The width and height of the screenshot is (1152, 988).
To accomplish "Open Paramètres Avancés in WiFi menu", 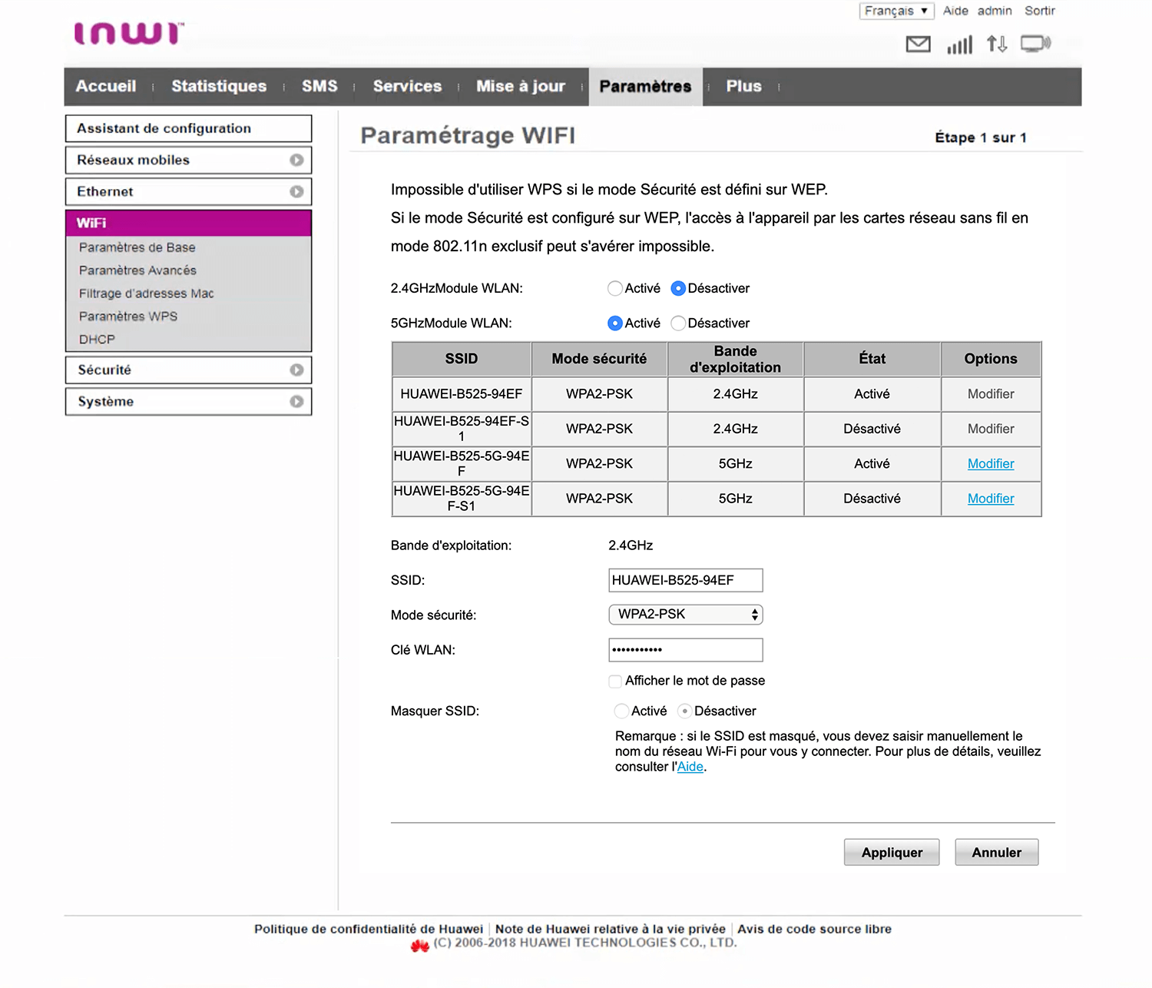I will (x=137, y=270).
